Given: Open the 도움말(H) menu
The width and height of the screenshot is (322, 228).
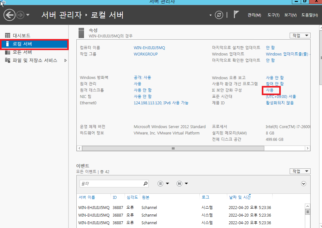Looking at the screenshot, I should click(309, 15).
